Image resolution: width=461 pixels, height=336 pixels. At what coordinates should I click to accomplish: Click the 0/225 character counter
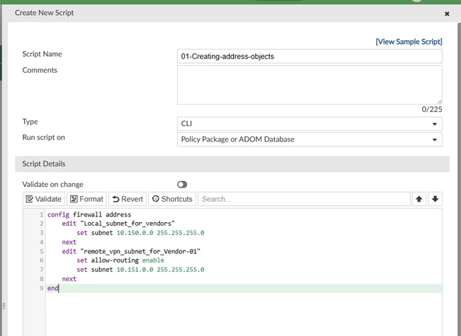click(431, 110)
